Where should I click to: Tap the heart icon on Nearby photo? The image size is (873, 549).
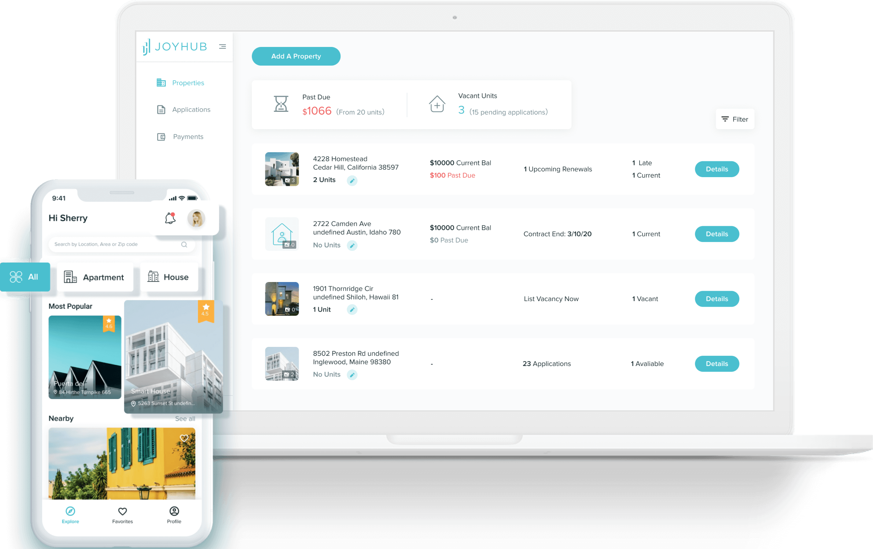(184, 438)
